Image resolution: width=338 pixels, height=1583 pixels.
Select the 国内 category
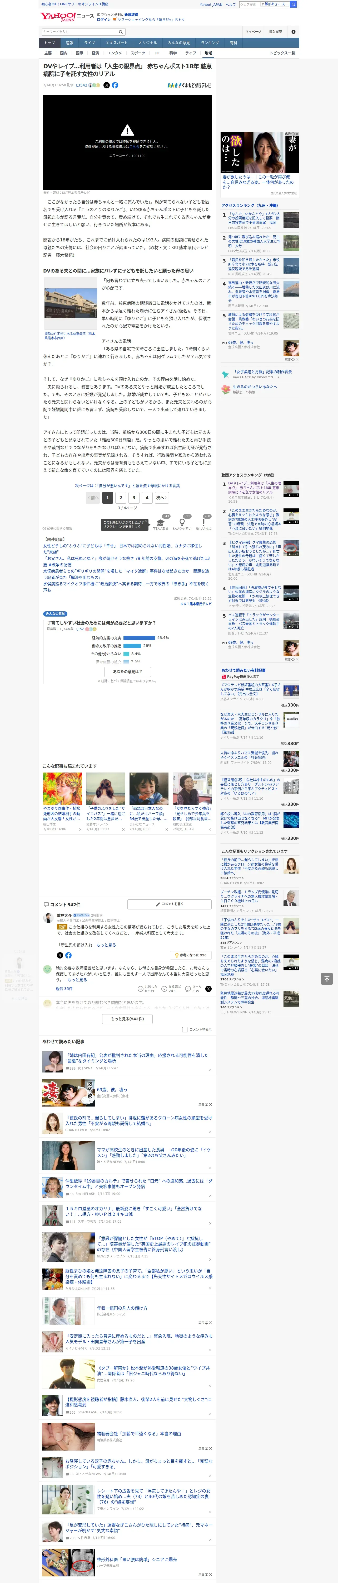tap(64, 53)
